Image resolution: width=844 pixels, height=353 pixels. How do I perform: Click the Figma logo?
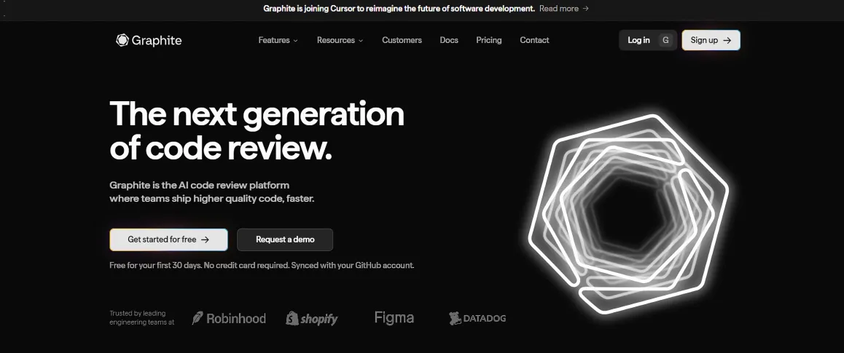pyautogui.click(x=394, y=317)
